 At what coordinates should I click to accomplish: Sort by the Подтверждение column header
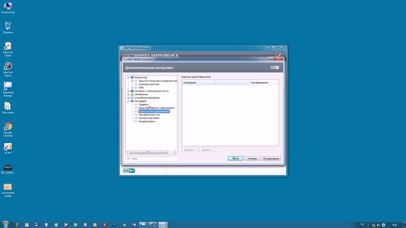261,82
